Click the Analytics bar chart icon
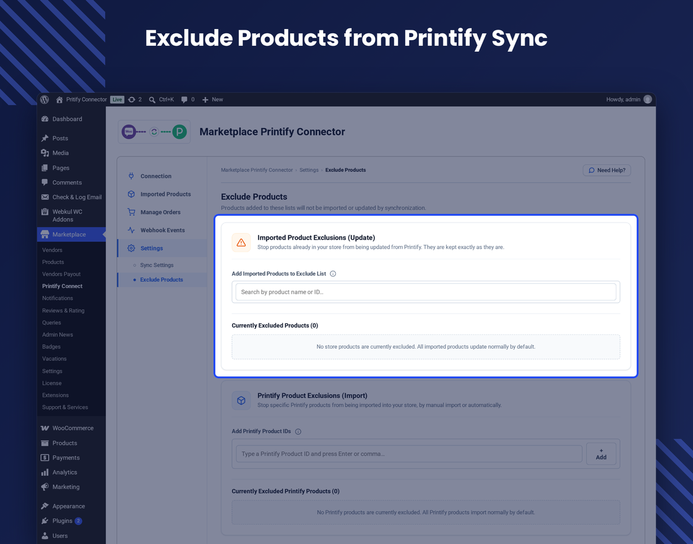693x544 pixels. click(x=45, y=472)
